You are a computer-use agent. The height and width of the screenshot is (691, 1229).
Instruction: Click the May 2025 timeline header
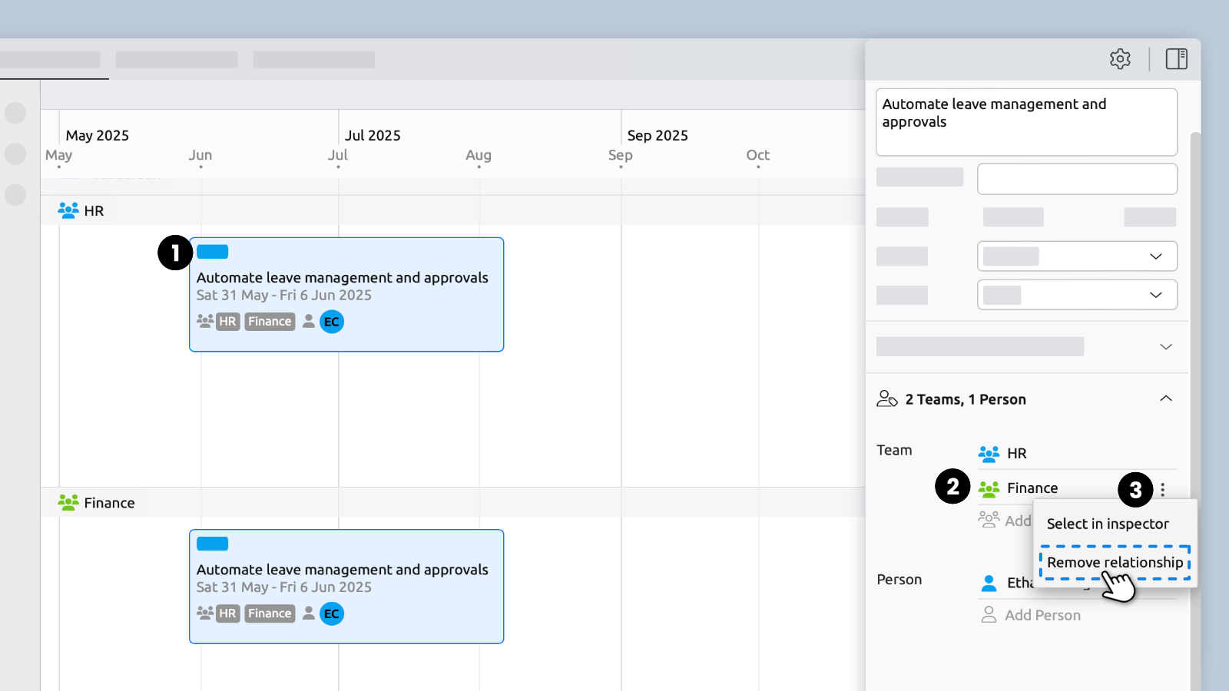98,135
